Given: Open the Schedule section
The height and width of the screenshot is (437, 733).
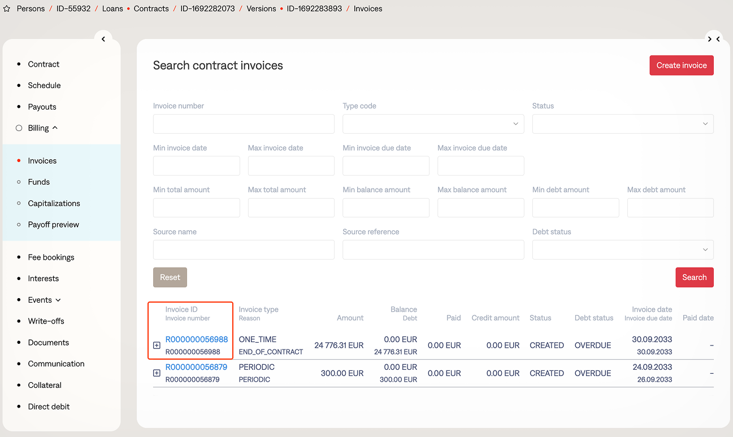Looking at the screenshot, I should (x=44, y=85).
